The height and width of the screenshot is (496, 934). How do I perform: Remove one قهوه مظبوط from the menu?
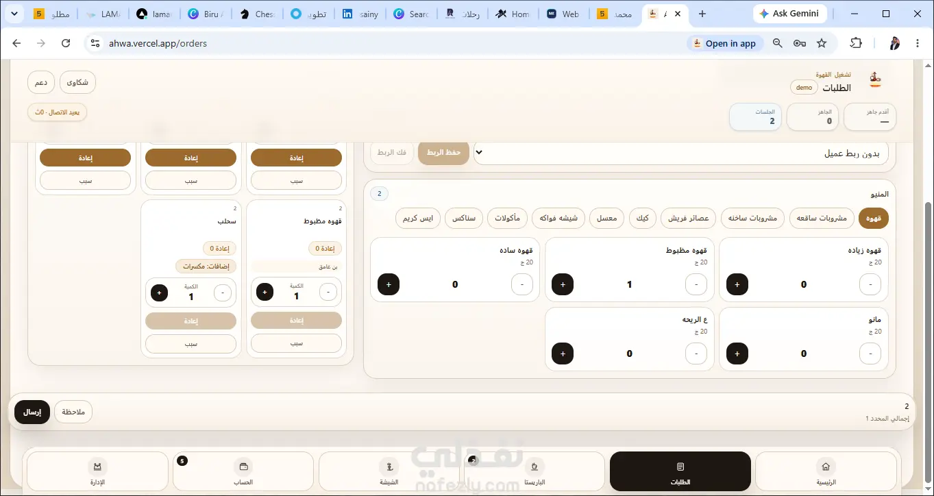tap(696, 284)
